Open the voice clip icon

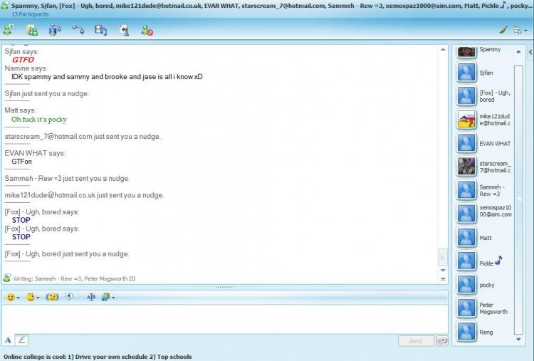point(69,297)
